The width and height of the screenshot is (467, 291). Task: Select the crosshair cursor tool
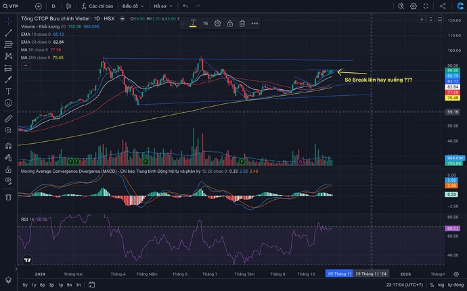(8, 21)
